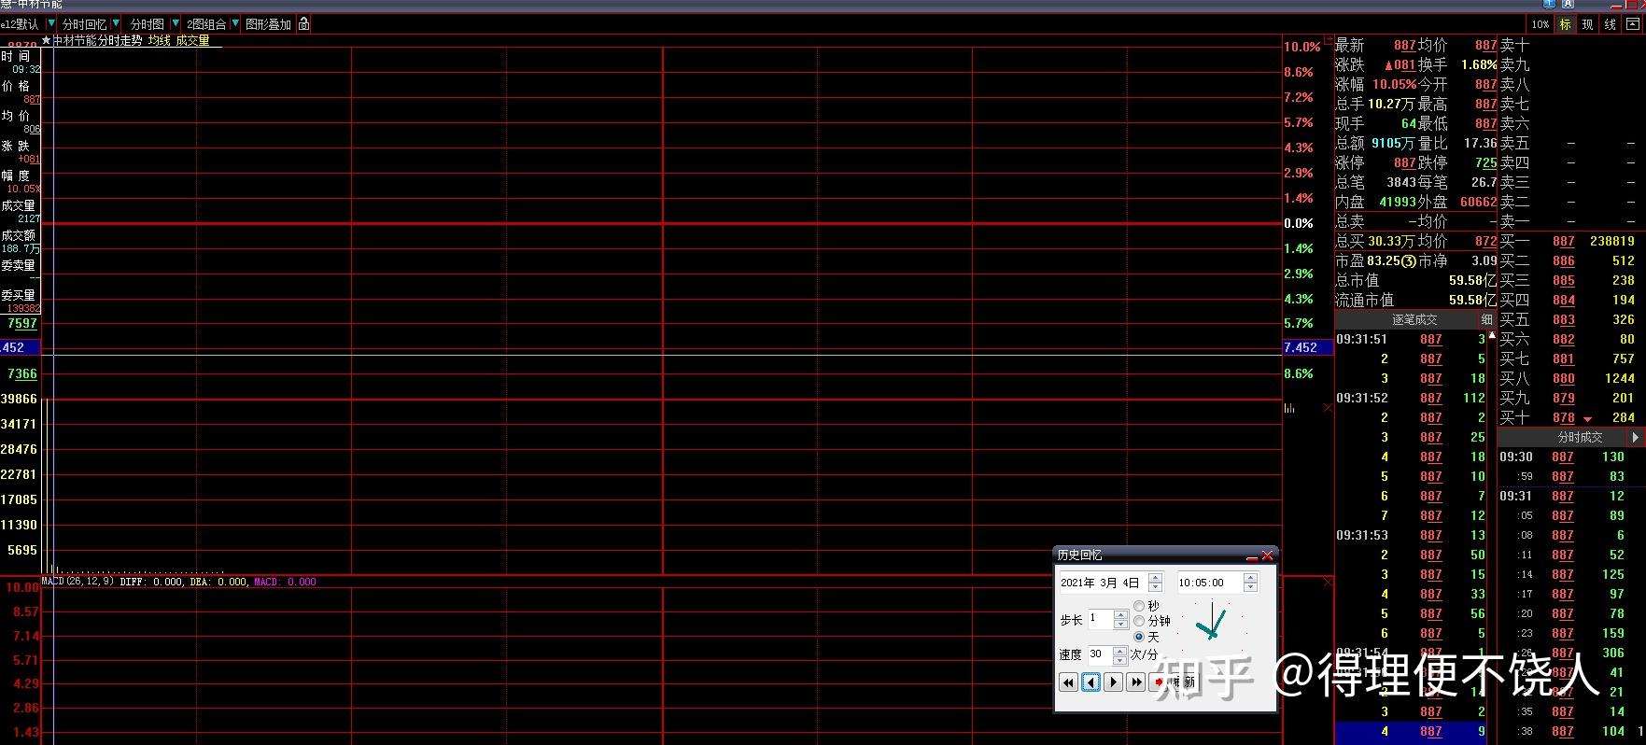
Task: Close the MACD sub-chart with red X
Action: (1328, 583)
